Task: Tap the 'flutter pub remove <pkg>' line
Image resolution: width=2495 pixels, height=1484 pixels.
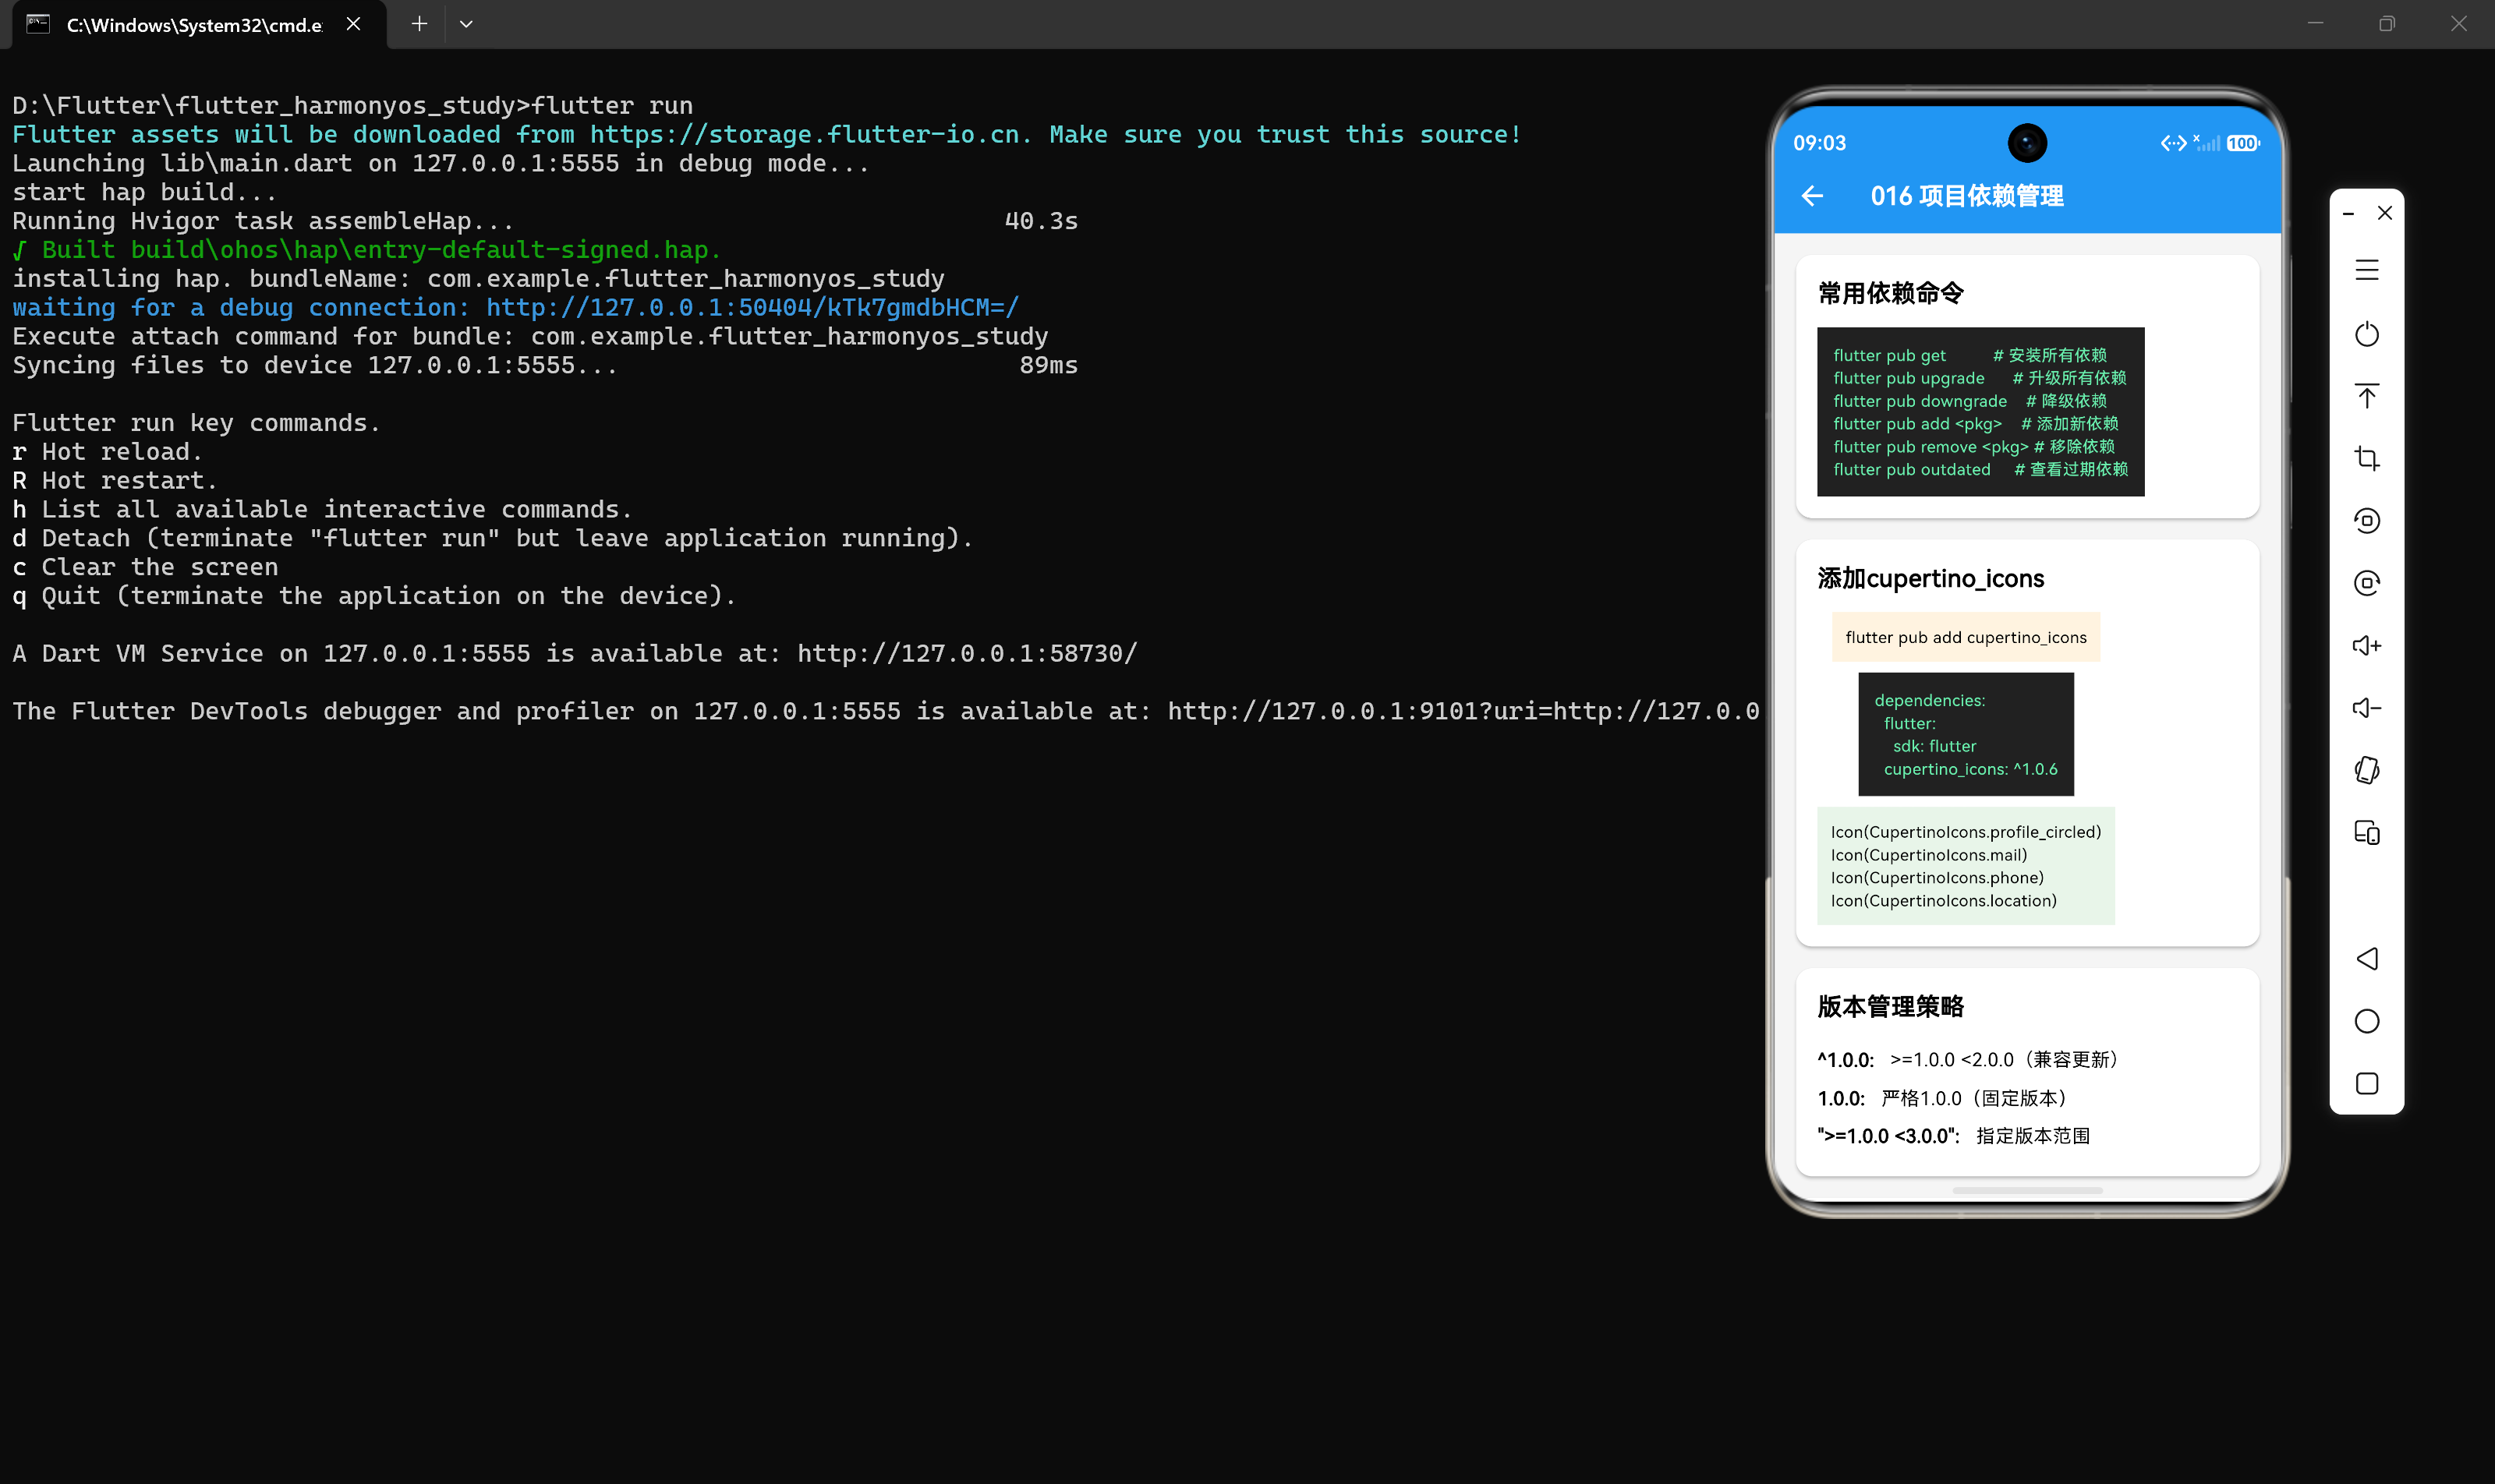Action: tap(1974, 447)
